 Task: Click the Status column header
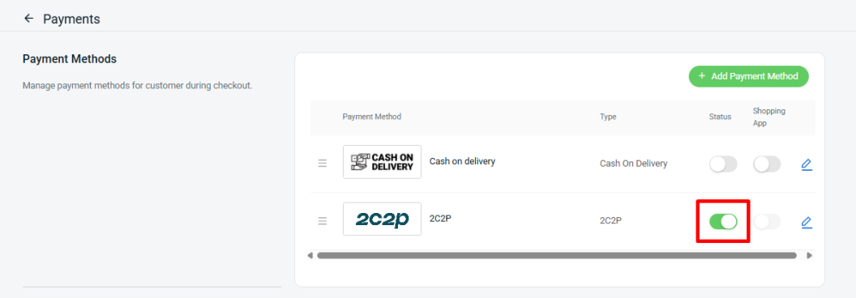(x=720, y=117)
